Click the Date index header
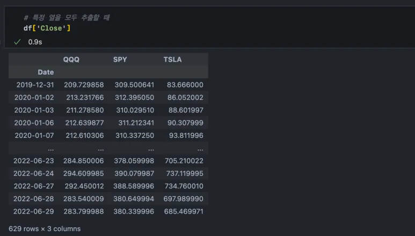415x236 pixels. pos(46,72)
